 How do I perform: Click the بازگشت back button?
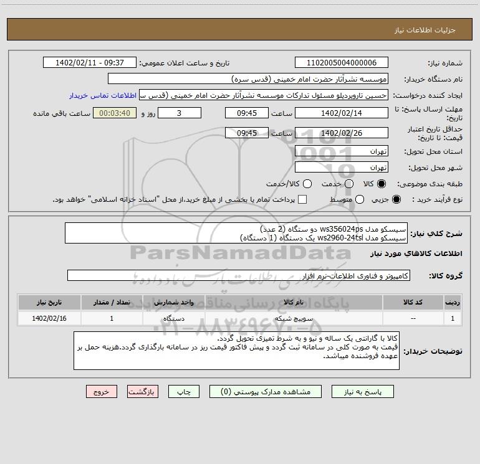(143, 392)
